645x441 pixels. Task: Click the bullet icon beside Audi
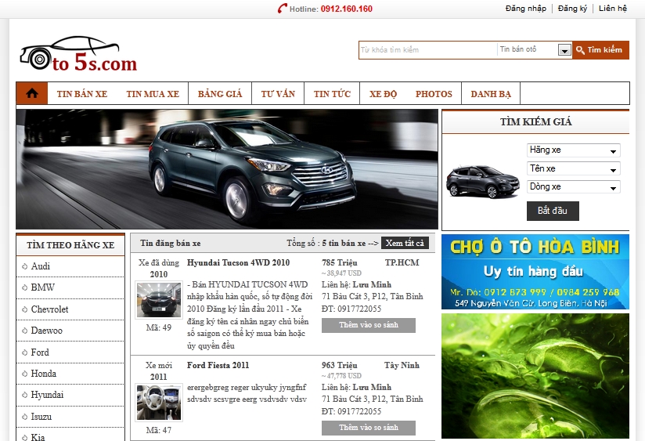tap(25, 266)
